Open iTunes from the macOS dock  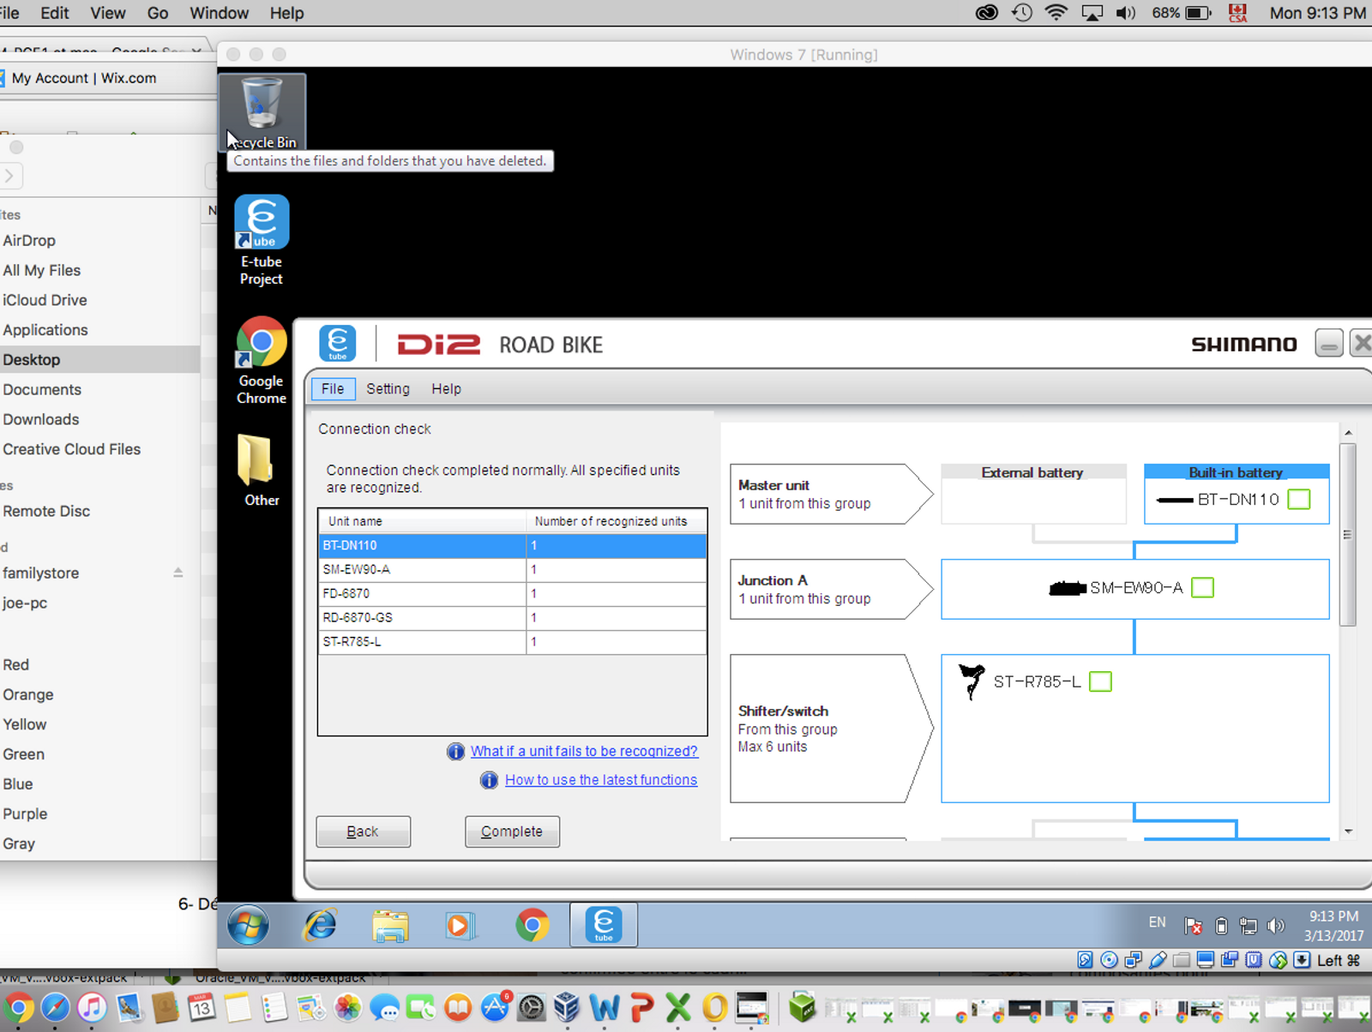92,1008
